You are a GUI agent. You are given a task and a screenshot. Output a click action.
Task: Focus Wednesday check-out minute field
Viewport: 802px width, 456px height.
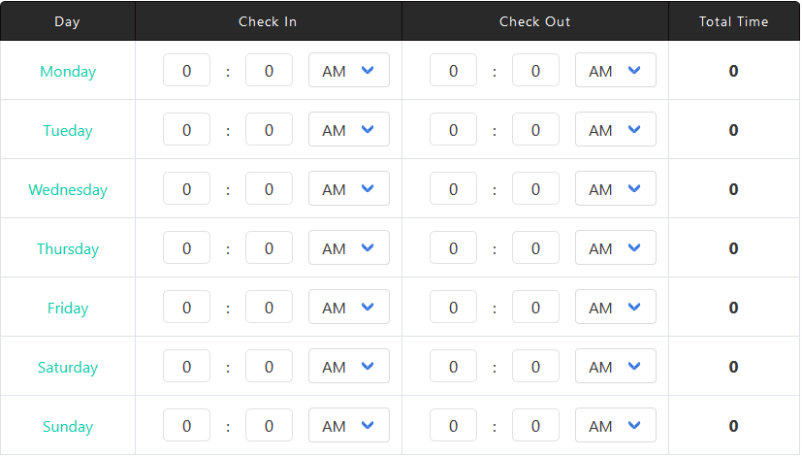coord(535,188)
